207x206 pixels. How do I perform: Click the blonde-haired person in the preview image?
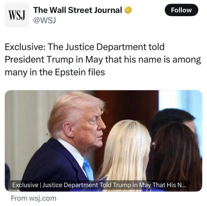tap(125, 152)
